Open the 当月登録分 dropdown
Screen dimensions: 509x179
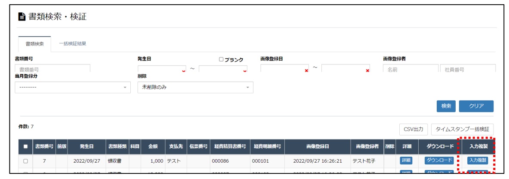tap(73, 88)
